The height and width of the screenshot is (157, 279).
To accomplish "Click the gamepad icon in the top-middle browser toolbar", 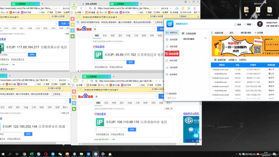I will click(177, 8).
